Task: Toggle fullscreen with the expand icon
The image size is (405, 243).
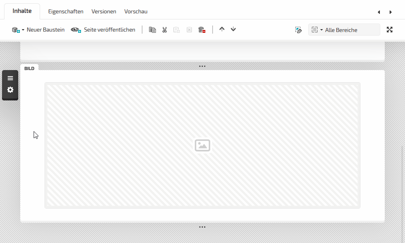Action: pyautogui.click(x=390, y=30)
